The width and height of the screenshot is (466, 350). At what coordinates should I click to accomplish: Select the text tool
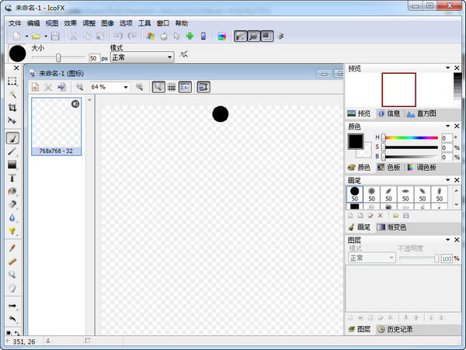click(x=12, y=178)
